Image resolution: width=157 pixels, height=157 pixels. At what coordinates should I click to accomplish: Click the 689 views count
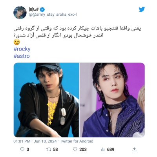click(111, 150)
